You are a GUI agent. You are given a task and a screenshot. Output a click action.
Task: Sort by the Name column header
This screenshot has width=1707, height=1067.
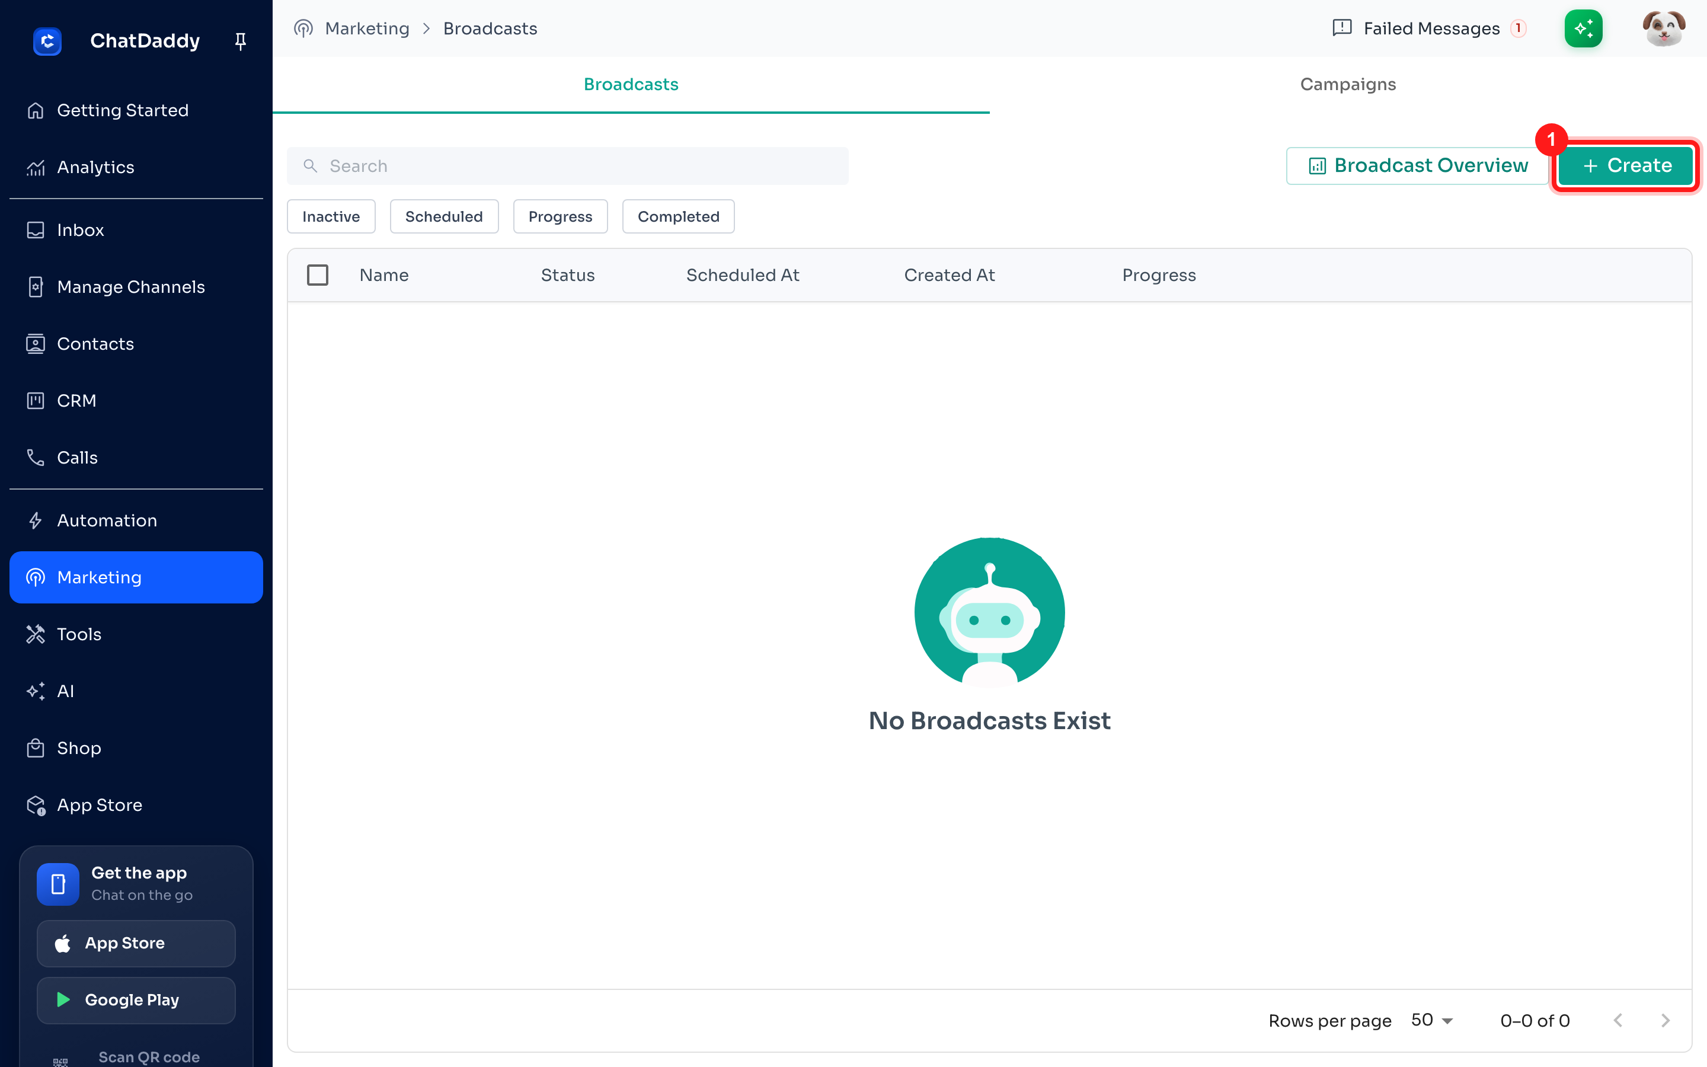[383, 275]
